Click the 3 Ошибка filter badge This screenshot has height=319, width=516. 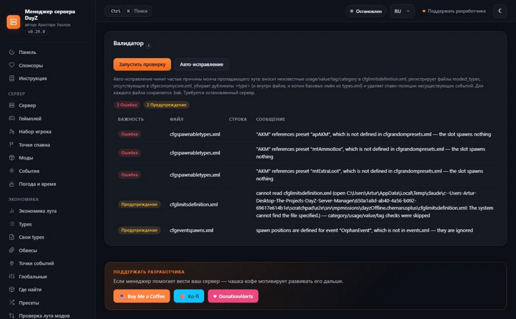point(127,105)
